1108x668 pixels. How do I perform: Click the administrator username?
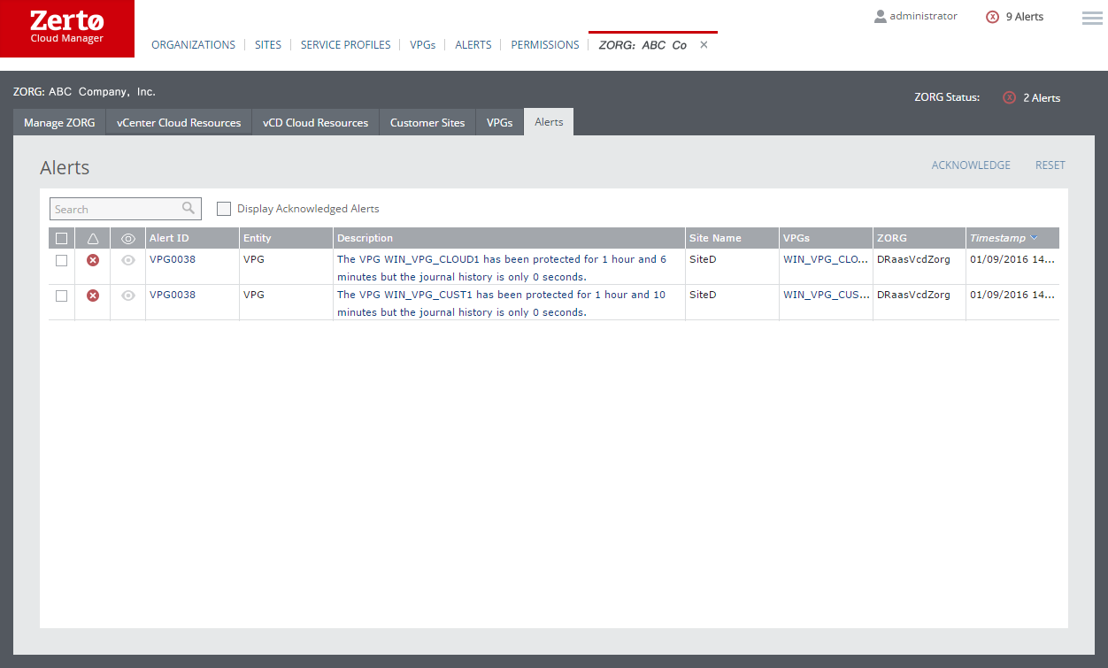click(924, 16)
